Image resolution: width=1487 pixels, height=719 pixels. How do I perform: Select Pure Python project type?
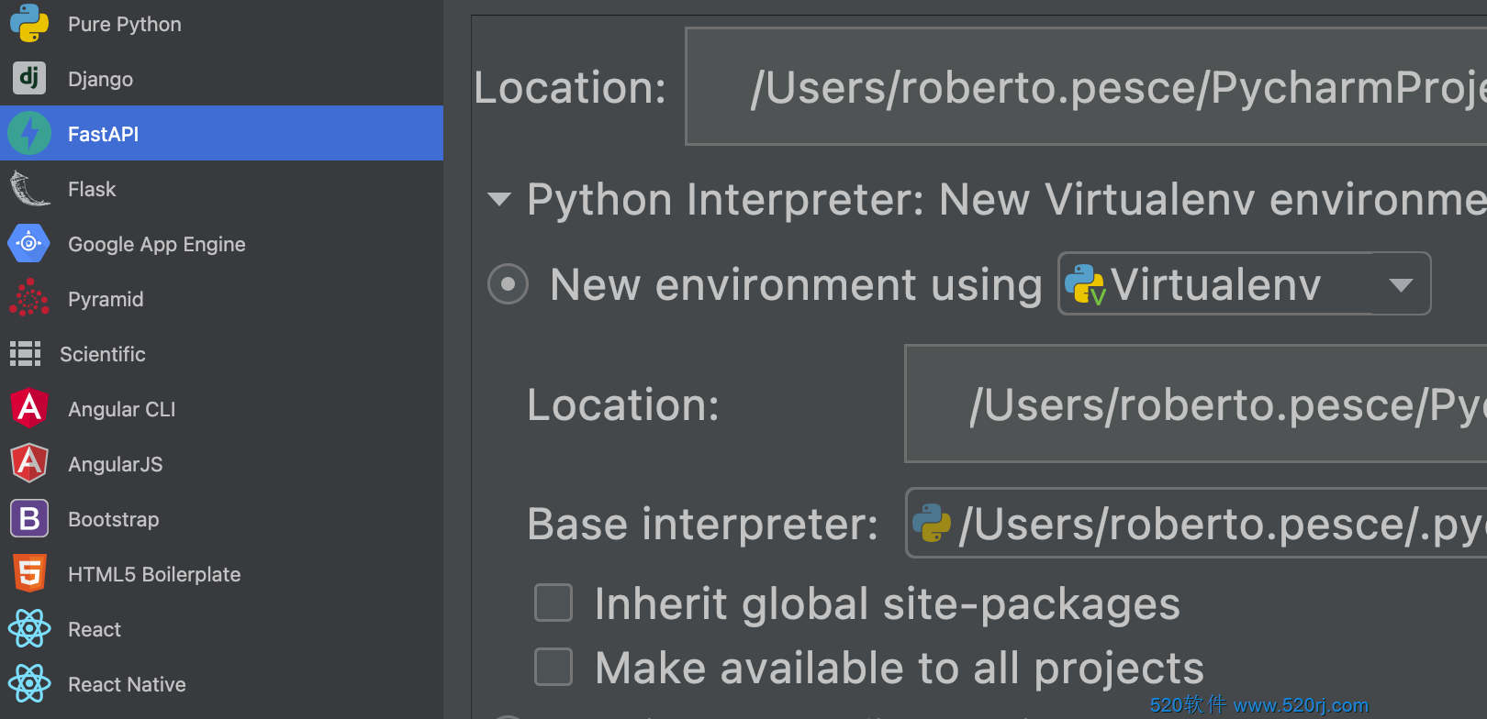click(221, 24)
